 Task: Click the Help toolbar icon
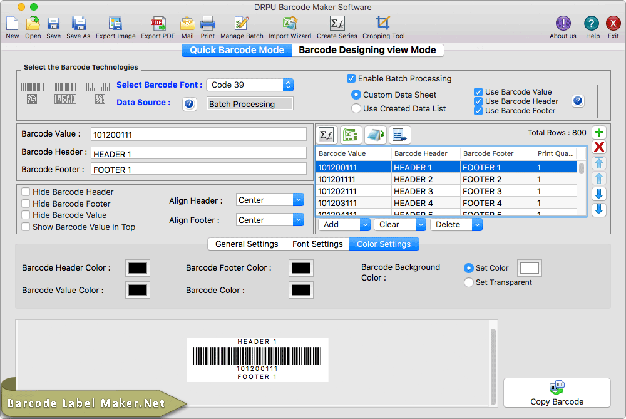[x=592, y=24]
